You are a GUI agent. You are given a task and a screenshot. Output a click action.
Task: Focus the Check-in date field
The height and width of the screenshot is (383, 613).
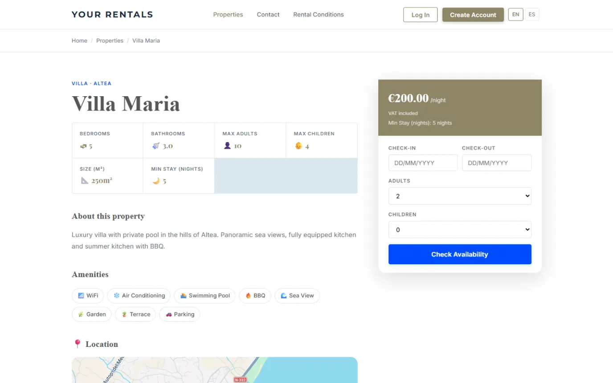[423, 163]
